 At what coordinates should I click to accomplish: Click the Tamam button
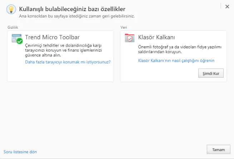219,149
